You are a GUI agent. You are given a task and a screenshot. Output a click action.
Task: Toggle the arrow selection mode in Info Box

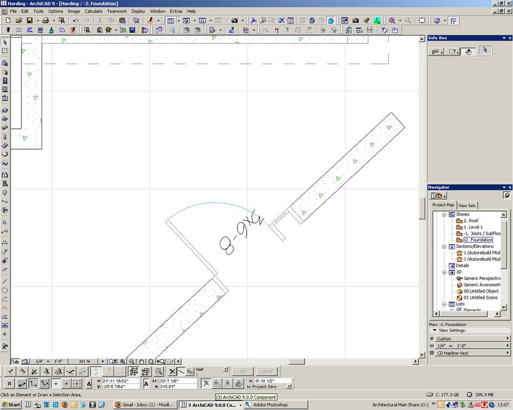[485, 50]
